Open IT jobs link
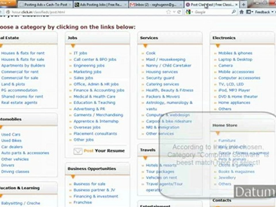 [x=80, y=53]
